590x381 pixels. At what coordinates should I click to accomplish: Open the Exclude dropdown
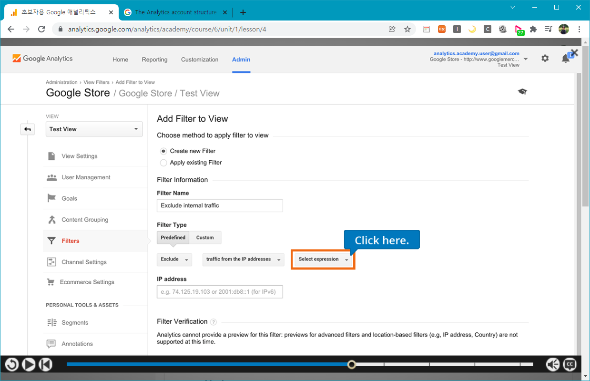pyautogui.click(x=174, y=259)
